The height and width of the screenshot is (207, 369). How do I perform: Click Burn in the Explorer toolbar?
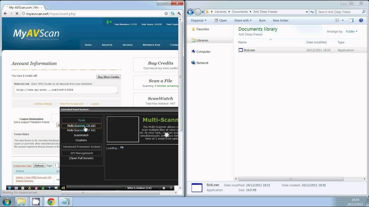coord(262,20)
